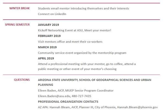Viewport: 168px width, 111px height.
Task: Click the Kickoff Networking Event at ASU line
Action: coord(74,30)
